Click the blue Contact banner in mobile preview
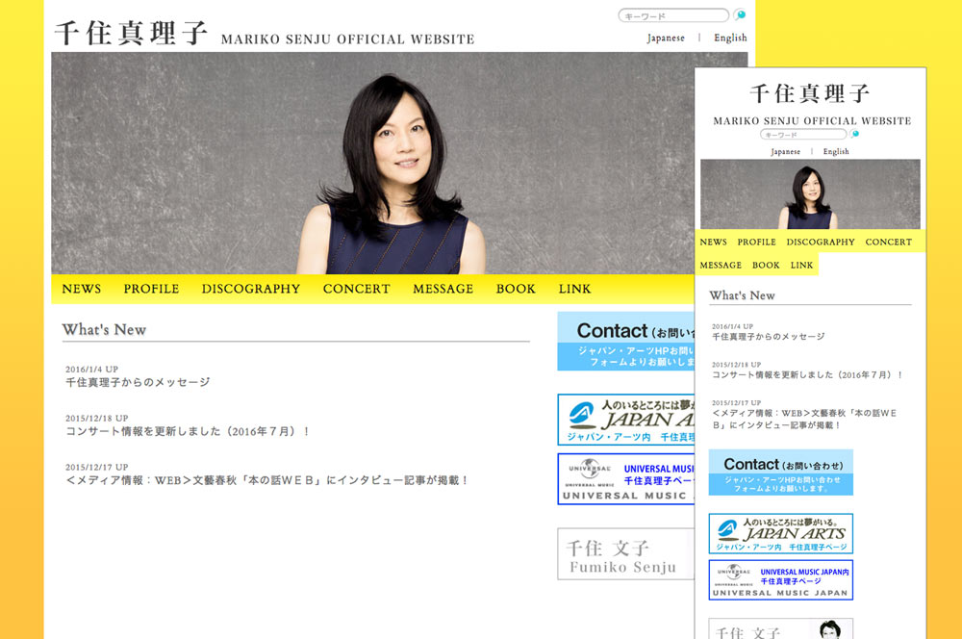The width and height of the screenshot is (962, 639). [x=780, y=473]
